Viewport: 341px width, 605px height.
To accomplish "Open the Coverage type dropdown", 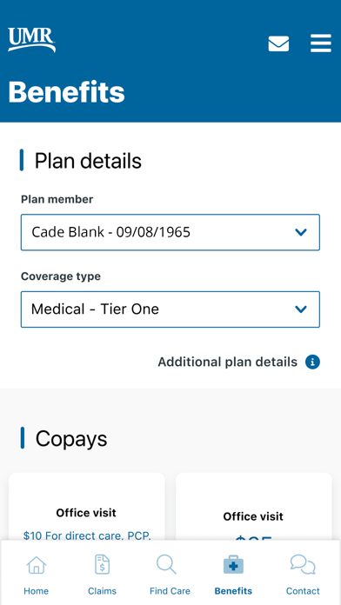I will click(170, 309).
